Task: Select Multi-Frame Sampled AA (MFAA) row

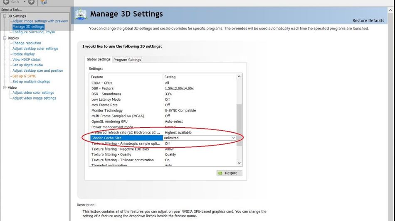Action: 163,116
